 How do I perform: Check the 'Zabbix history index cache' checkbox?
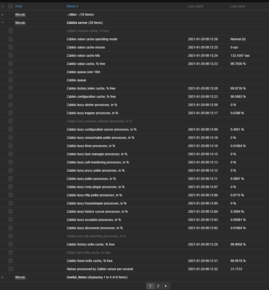pyautogui.click(x=10, y=88)
